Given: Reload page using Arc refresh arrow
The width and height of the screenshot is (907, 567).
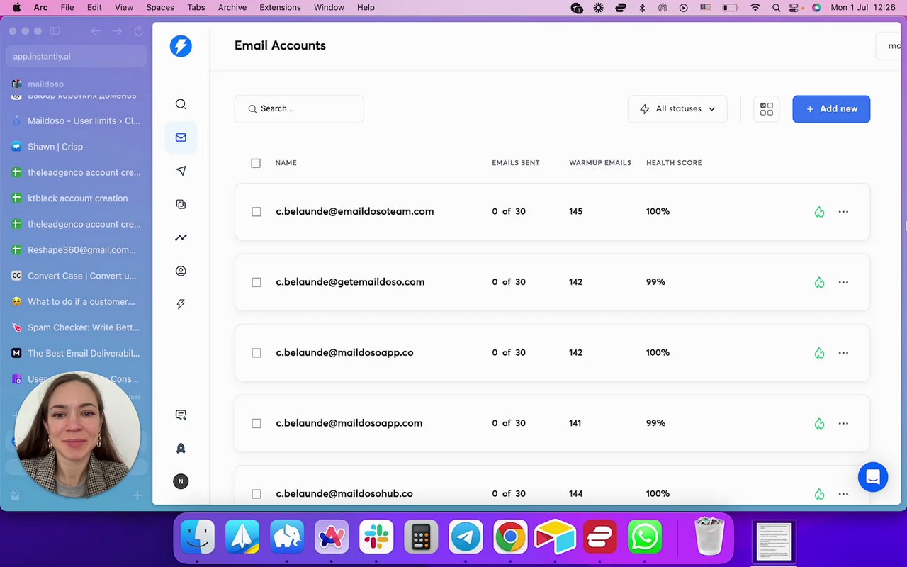Looking at the screenshot, I should click(138, 31).
